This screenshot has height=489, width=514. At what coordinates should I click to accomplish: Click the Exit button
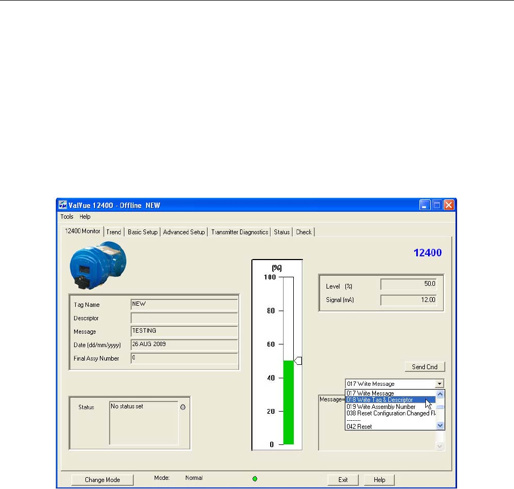pyautogui.click(x=343, y=479)
